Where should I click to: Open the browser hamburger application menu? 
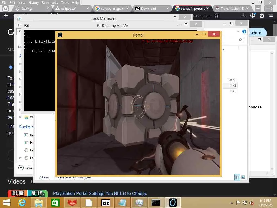pos(271,15)
